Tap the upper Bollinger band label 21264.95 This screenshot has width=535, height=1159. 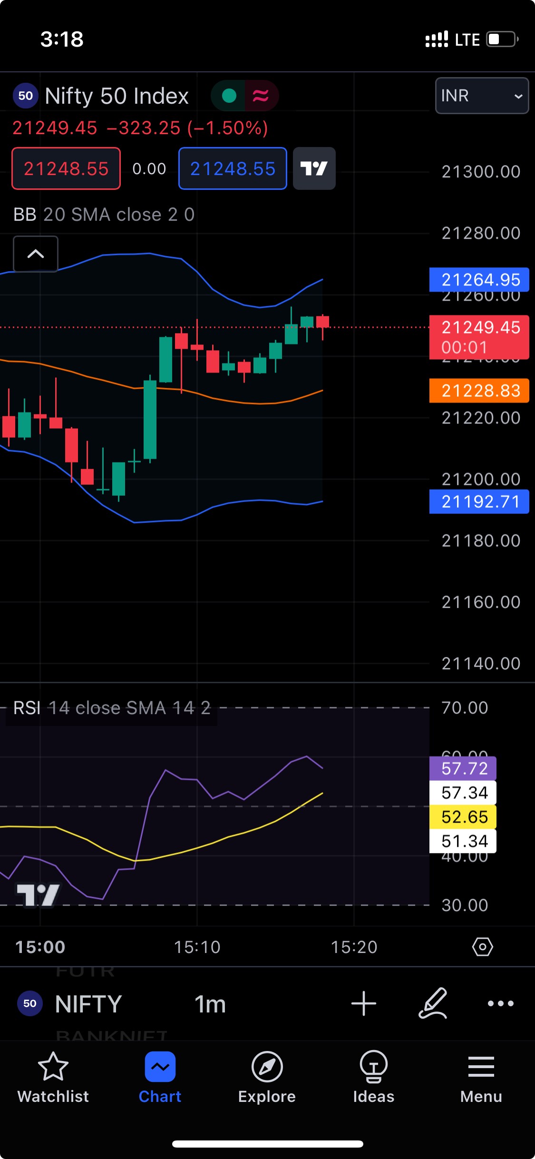(479, 279)
